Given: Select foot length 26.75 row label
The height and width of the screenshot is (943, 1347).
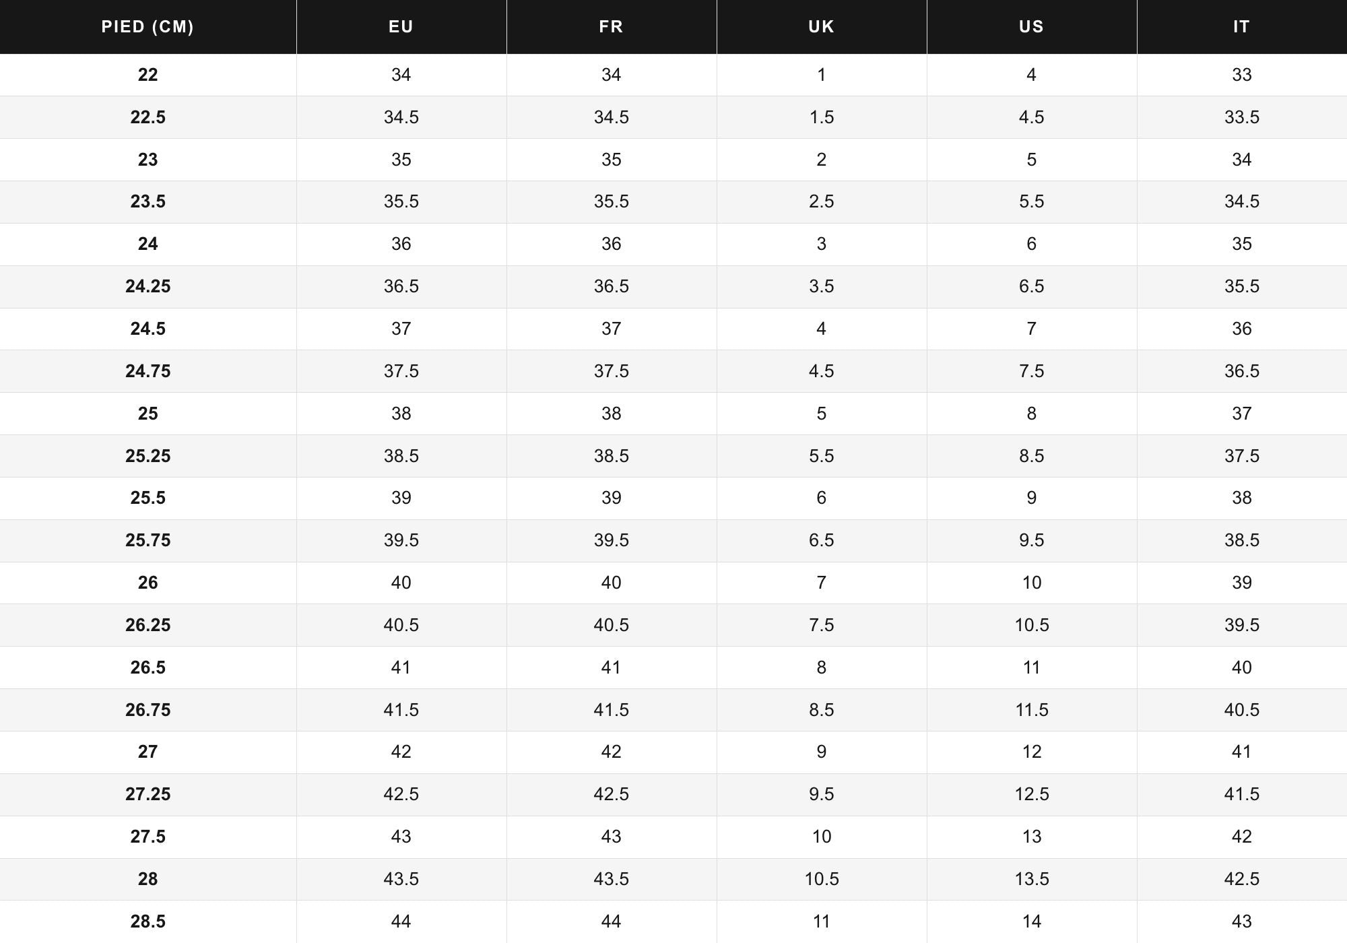Looking at the screenshot, I should tap(147, 710).
